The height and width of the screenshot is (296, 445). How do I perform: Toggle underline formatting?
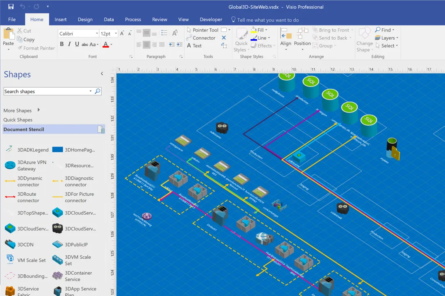click(77, 44)
